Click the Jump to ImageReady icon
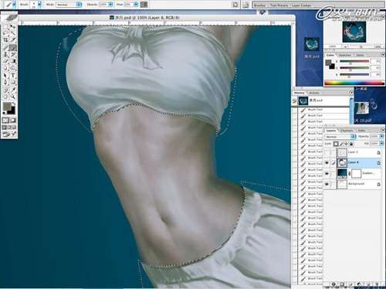The width and height of the screenshot is (386, 289). point(9,134)
